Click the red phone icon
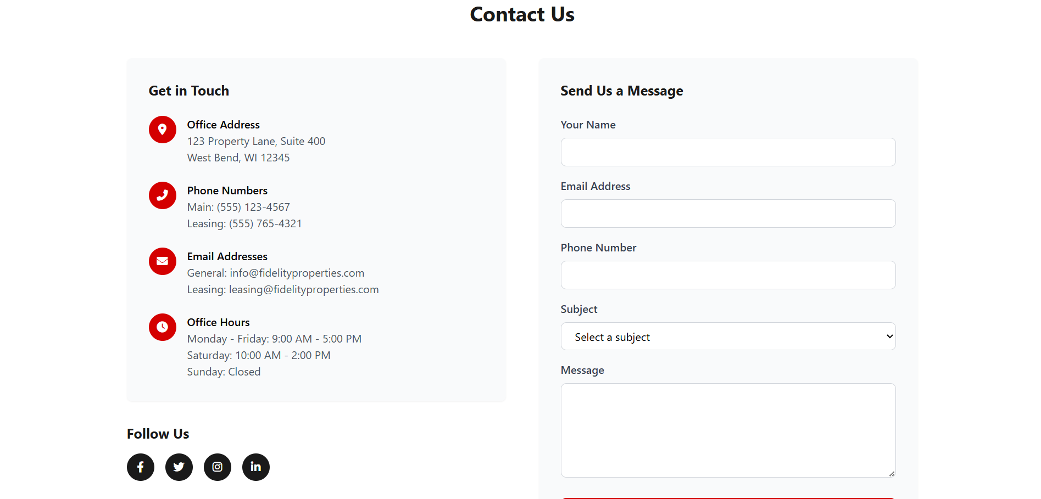Viewport: 1041px width, 499px height. tap(163, 195)
